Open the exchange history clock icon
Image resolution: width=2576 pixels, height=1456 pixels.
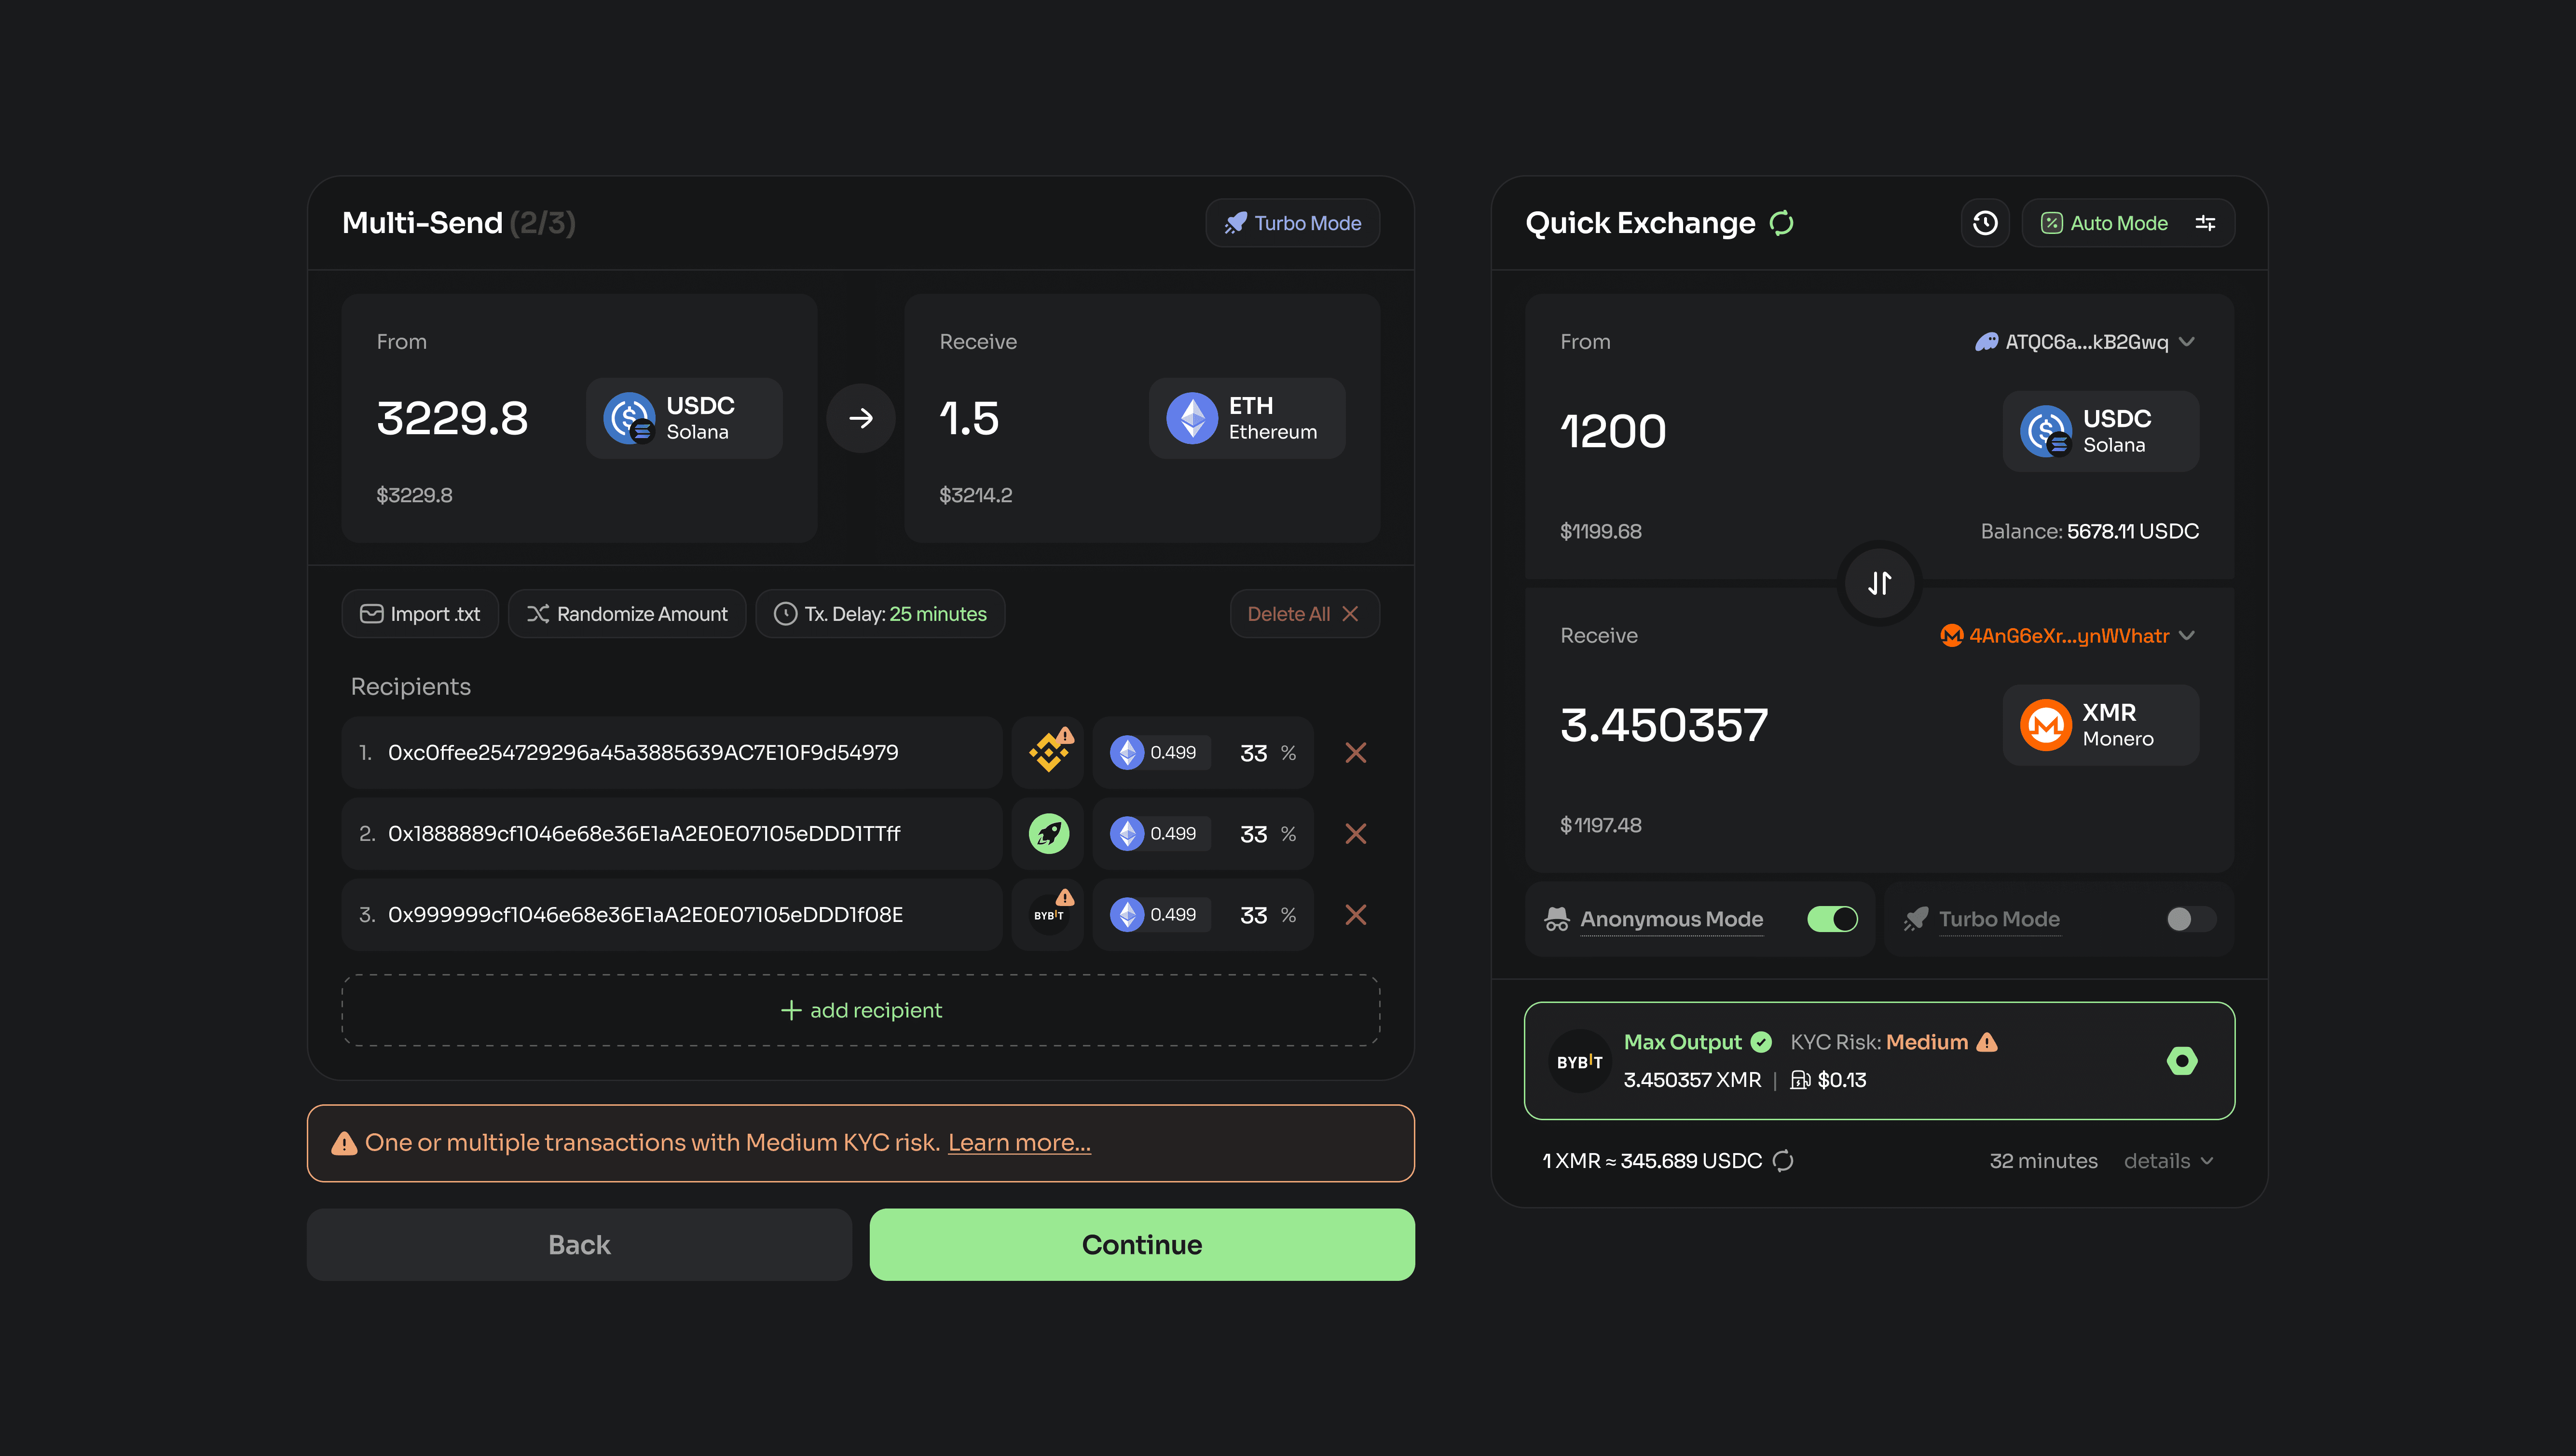tap(1985, 223)
